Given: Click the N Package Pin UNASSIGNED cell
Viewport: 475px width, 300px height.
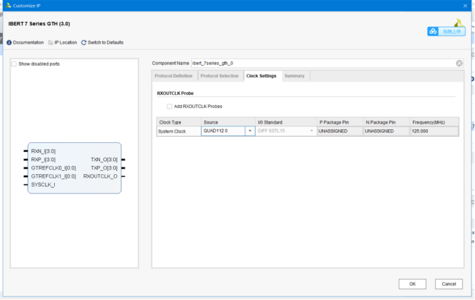Looking at the screenshot, I should [x=386, y=131].
